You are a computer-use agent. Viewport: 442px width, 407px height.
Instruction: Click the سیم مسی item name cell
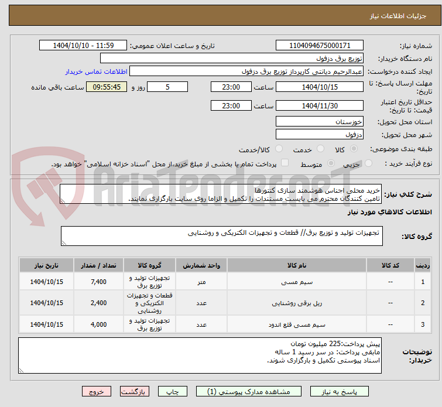pyautogui.click(x=297, y=282)
